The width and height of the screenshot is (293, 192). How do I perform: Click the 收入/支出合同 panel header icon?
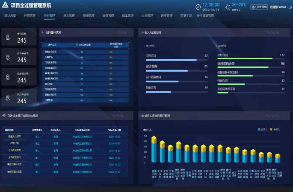coord(142,32)
